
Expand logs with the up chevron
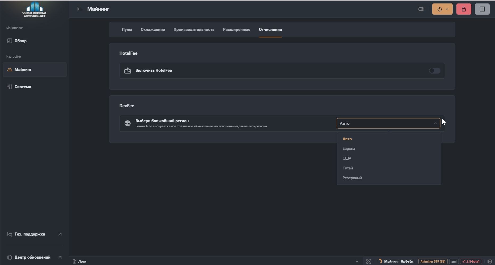tap(357, 262)
